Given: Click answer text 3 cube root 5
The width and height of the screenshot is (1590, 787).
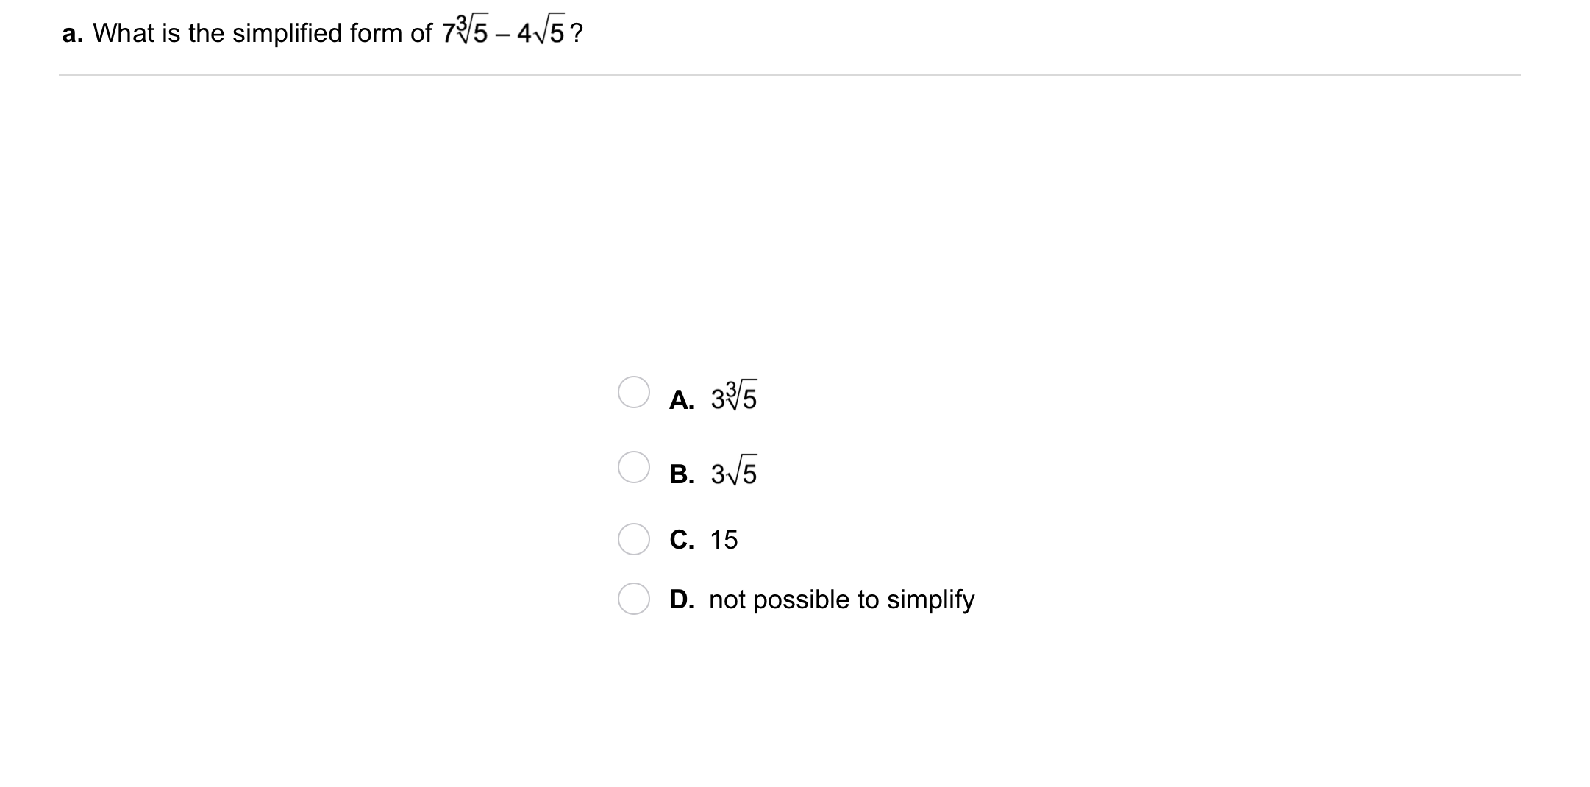Looking at the screenshot, I should point(733,397).
